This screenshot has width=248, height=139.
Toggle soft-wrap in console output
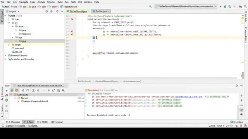pos(241,105)
